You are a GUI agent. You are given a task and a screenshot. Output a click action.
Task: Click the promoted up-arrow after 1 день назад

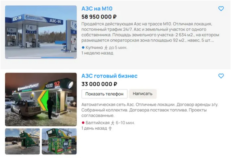[x=110, y=129]
